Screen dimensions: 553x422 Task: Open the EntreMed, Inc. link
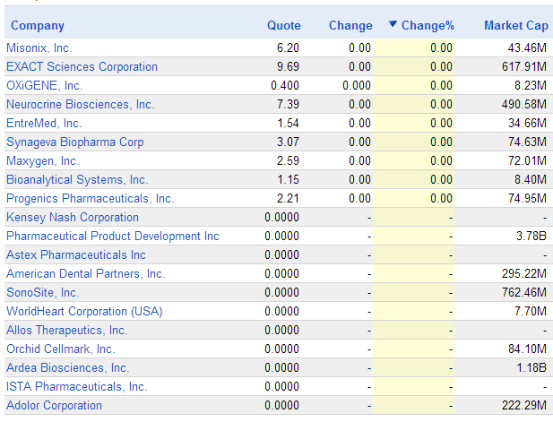pyautogui.click(x=44, y=123)
